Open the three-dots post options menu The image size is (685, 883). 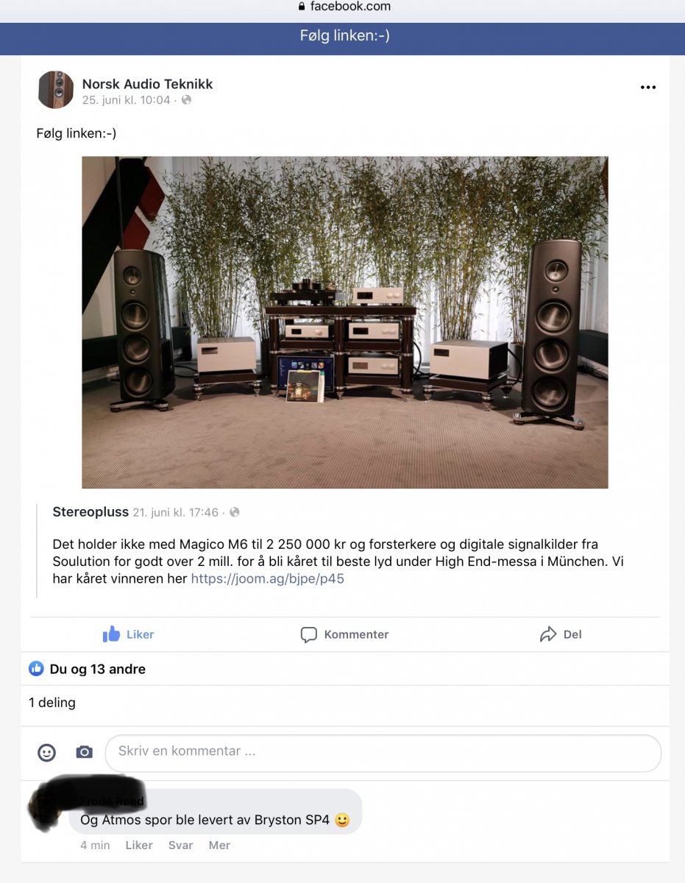[647, 87]
